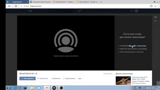The width and height of the screenshot is (160, 90).
Task: Close the Видеокаталог tab
Action: tap(27, 2)
